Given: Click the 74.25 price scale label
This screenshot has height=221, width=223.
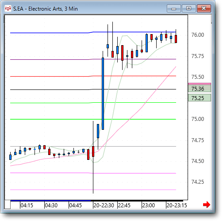Looking at the screenshot, I should [198, 182].
